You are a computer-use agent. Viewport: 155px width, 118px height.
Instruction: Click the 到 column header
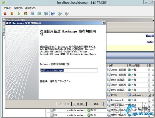click(151, 66)
